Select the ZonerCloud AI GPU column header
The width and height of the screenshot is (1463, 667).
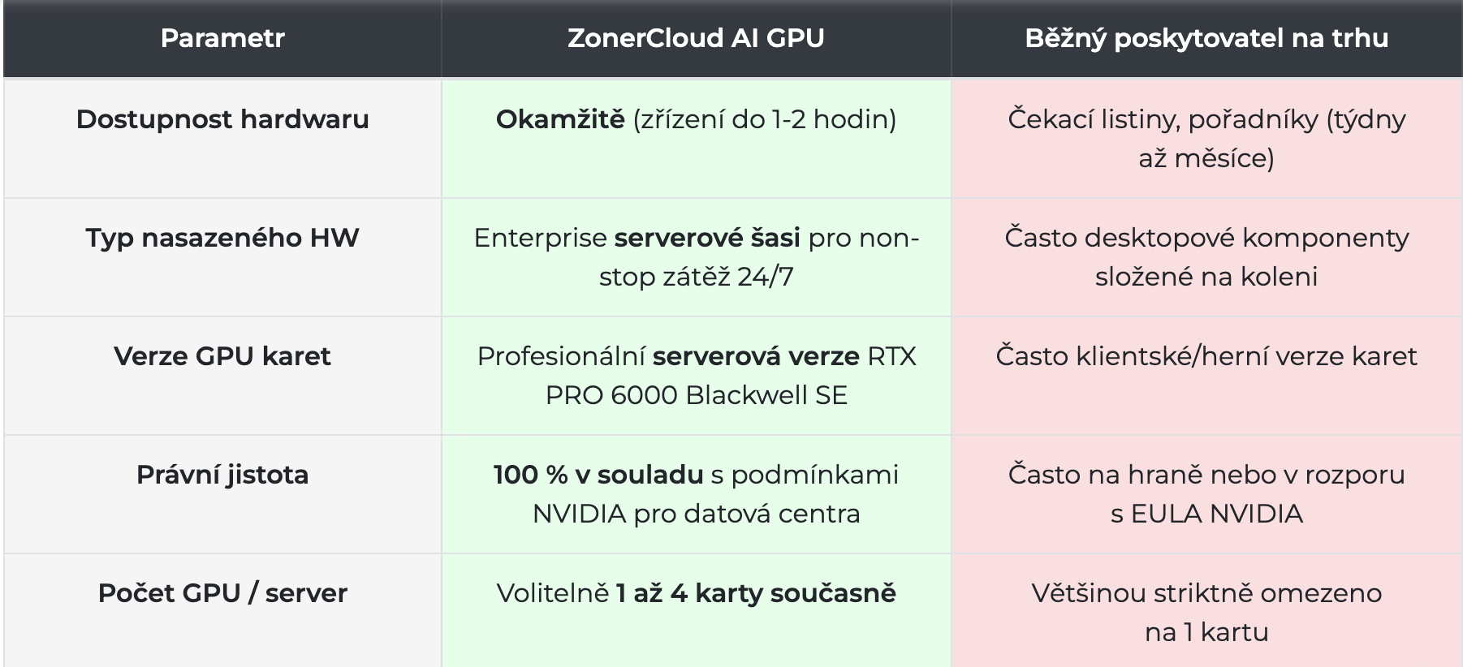point(696,38)
